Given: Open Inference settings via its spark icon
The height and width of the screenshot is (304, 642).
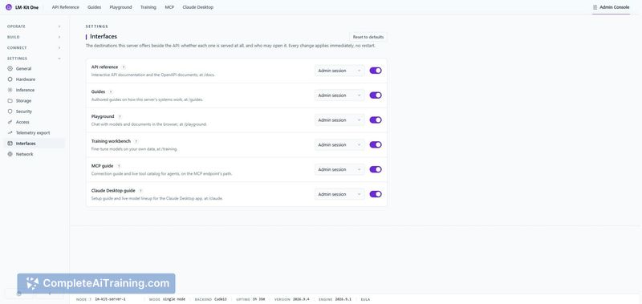Looking at the screenshot, I should tap(10, 90).
